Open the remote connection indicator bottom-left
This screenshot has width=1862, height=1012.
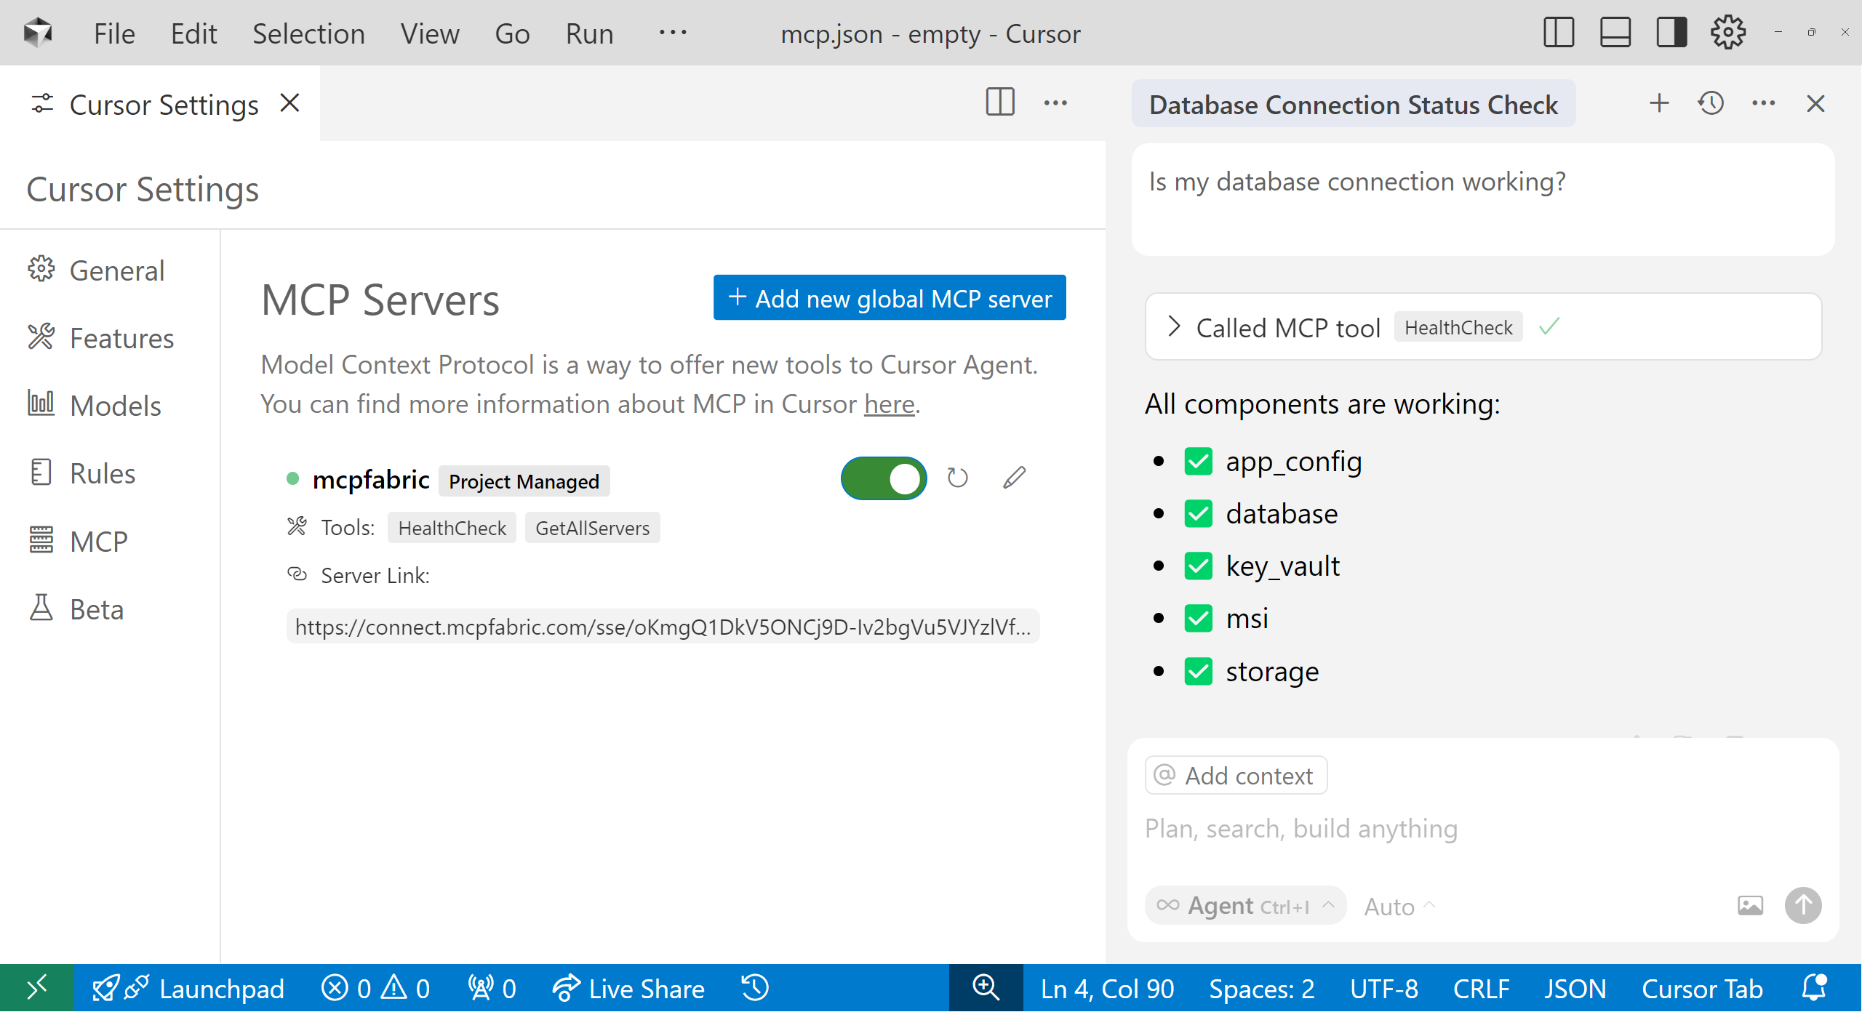[36, 988]
